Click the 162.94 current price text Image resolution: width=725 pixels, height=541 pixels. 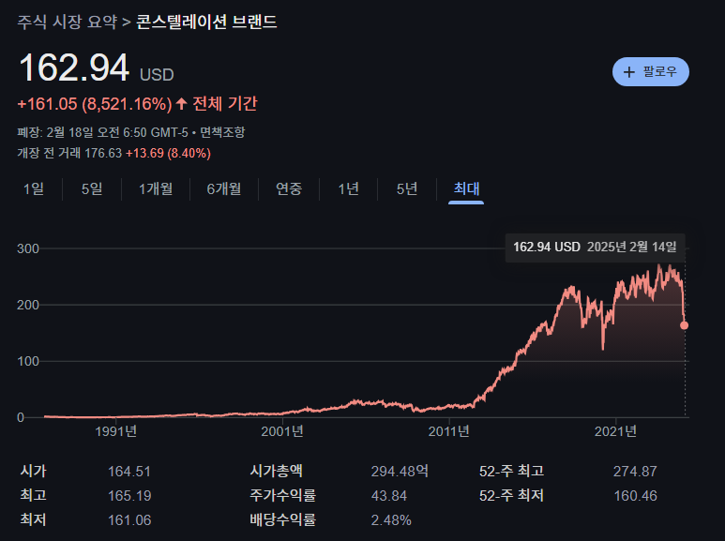pyautogui.click(x=74, y=68)
